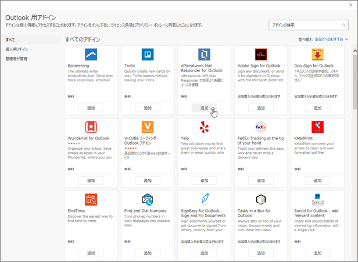Click the Sorc'd for Outlook icon
The height and width of the screenshot is (262, 358).
(x=317, y=199)
